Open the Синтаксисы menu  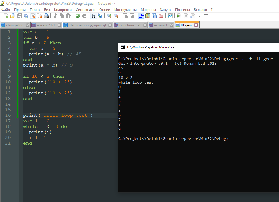point(86,9)
